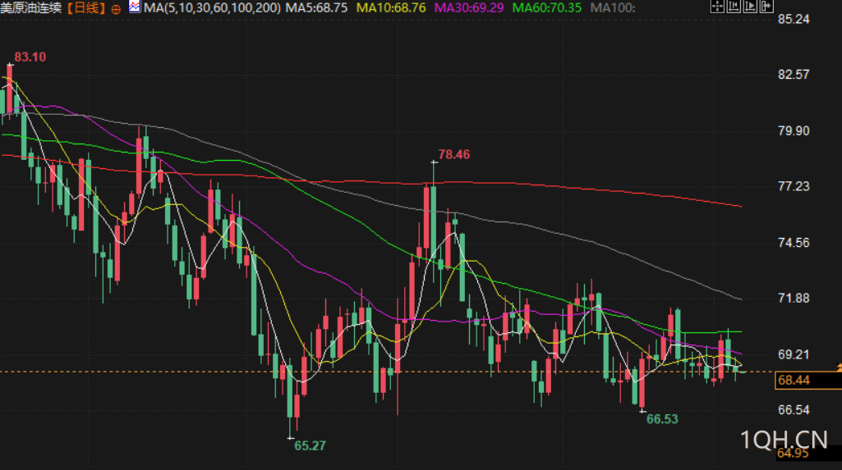Image resolution: width=842 pixels, height=470 pixels.
Task: Click the shift-chart-right arrow icon
Action: pyautogui.click(x=766, y=6)
